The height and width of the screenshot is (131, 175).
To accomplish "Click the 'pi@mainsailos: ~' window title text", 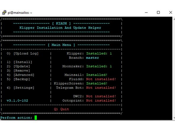I will point(20,13).
